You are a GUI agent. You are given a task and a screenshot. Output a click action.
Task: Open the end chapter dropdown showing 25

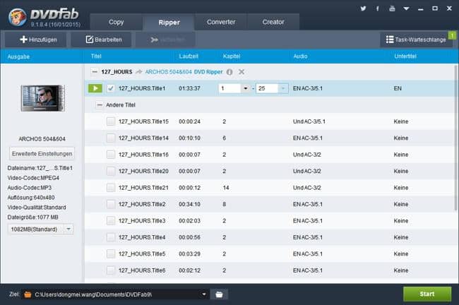(282, 88)
